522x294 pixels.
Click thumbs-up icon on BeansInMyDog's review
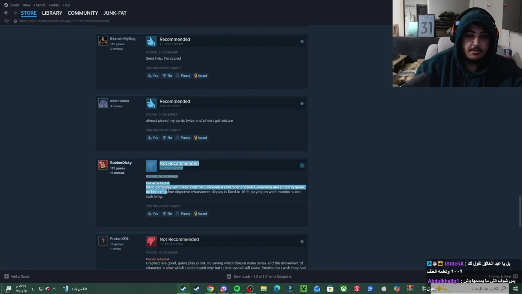point(151,41)
